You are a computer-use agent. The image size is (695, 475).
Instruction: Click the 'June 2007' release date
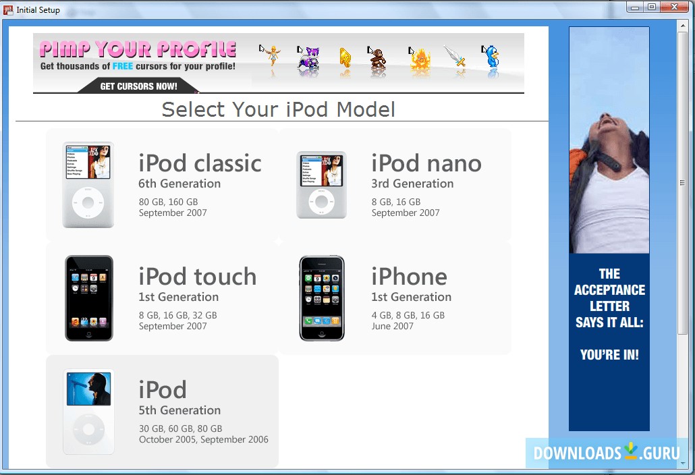pos(392,327)
